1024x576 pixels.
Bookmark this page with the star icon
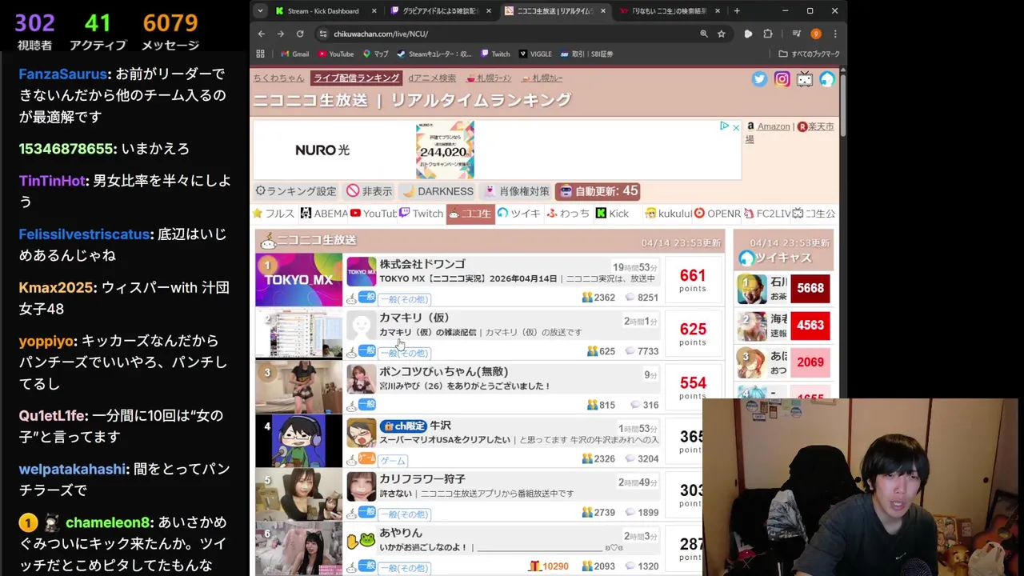point(722,34)
